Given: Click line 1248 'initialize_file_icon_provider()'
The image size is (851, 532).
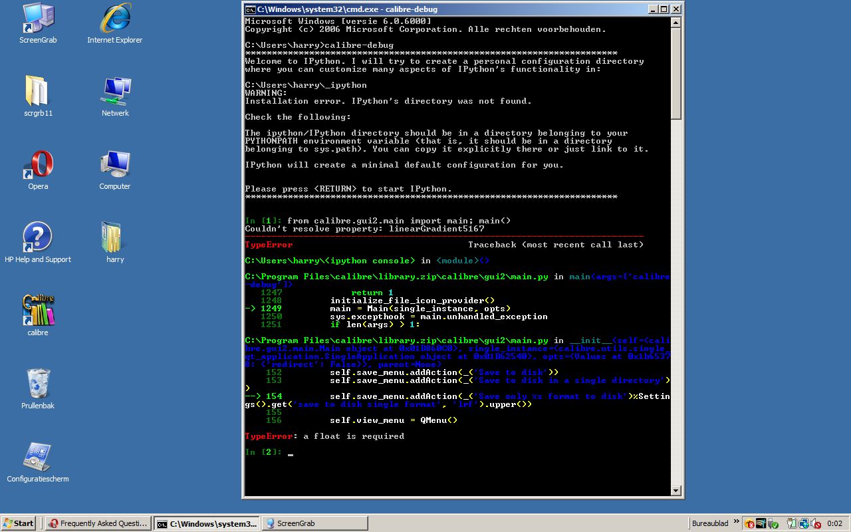Looking at the screenshot, I should pos(412,301).
